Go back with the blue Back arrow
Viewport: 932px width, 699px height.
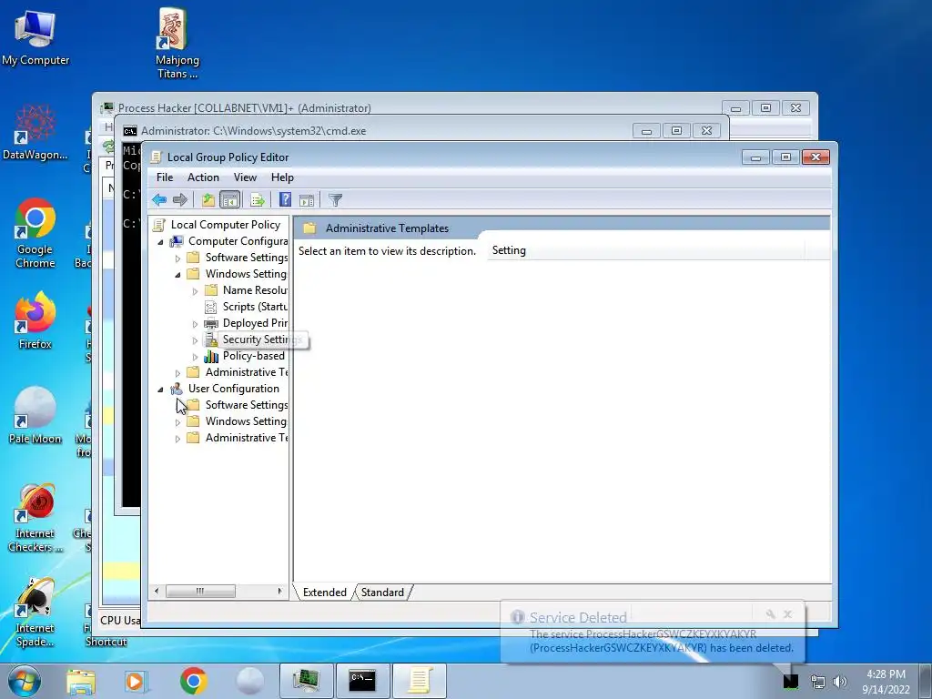159,200
